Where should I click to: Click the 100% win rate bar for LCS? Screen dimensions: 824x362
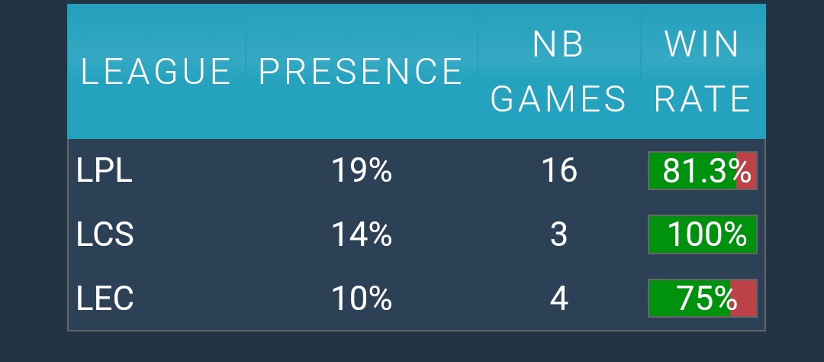pyautogui.click(x=702, y=234)
